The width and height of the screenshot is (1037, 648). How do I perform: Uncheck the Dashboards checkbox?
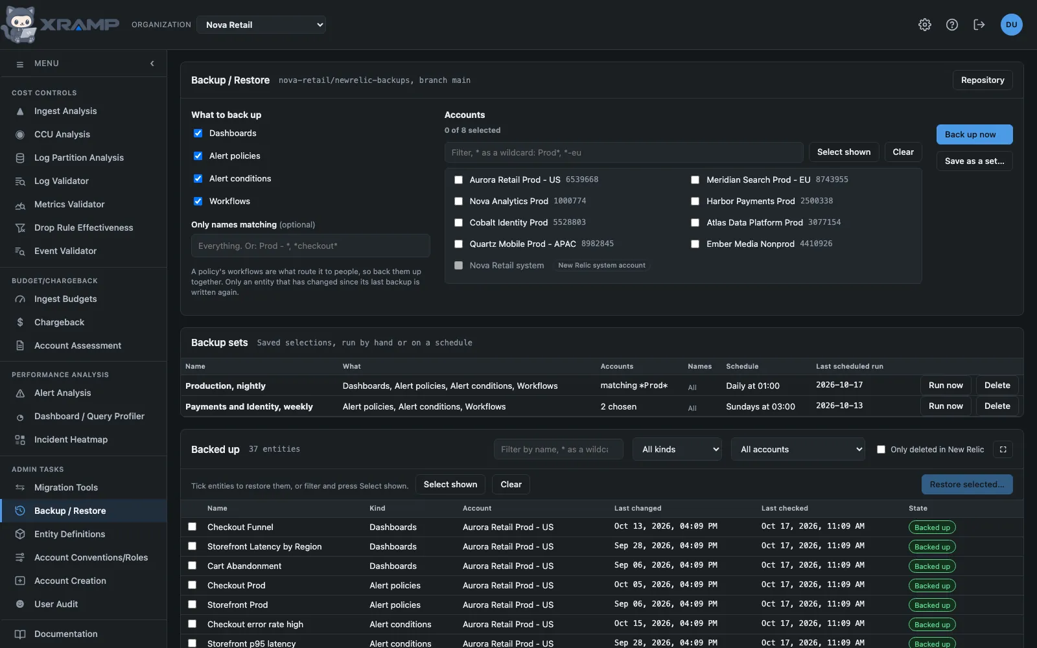[198, 133]
